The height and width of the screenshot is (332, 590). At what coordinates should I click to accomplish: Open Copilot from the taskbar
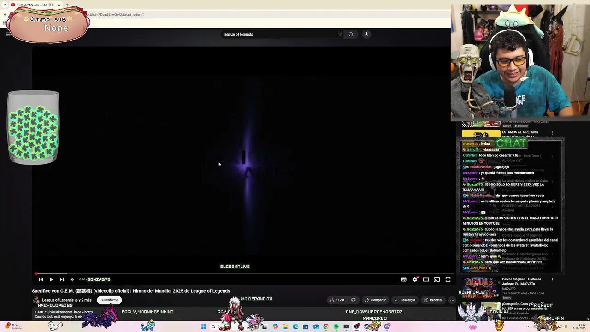275,326
